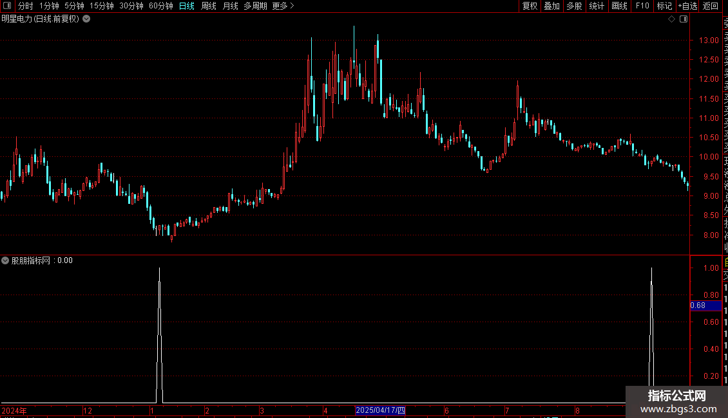Switch to 日线 daily chart

click(x=187, y=6)
